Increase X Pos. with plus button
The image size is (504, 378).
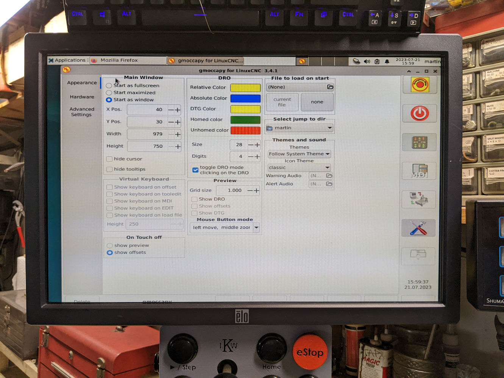pos(178,110)
